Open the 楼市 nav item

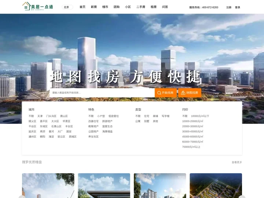click(x=105, y=7)
